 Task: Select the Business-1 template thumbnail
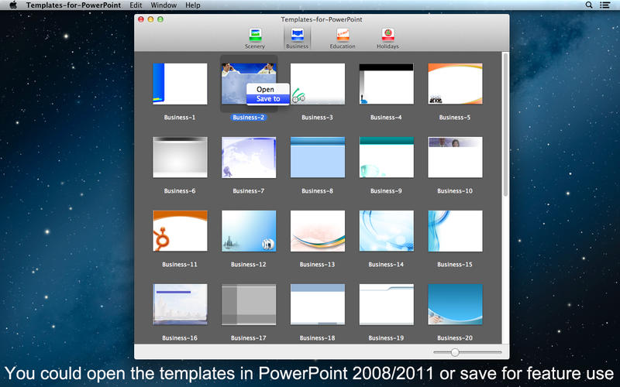pyautogui.click(x=180, y=84)
